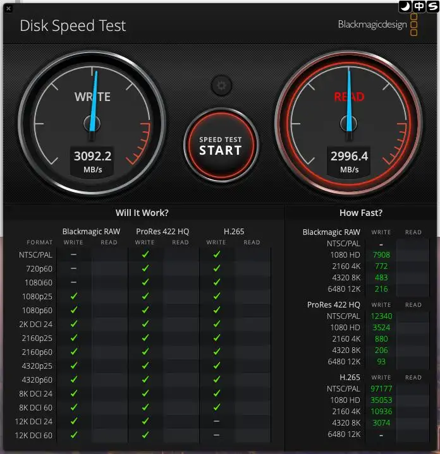440x454 pixels.
Task: Click the 1080p25 format row label
Action: pos(37,297)
